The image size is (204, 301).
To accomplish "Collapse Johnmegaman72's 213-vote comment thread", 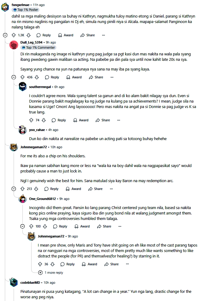I will coord(13,189).
